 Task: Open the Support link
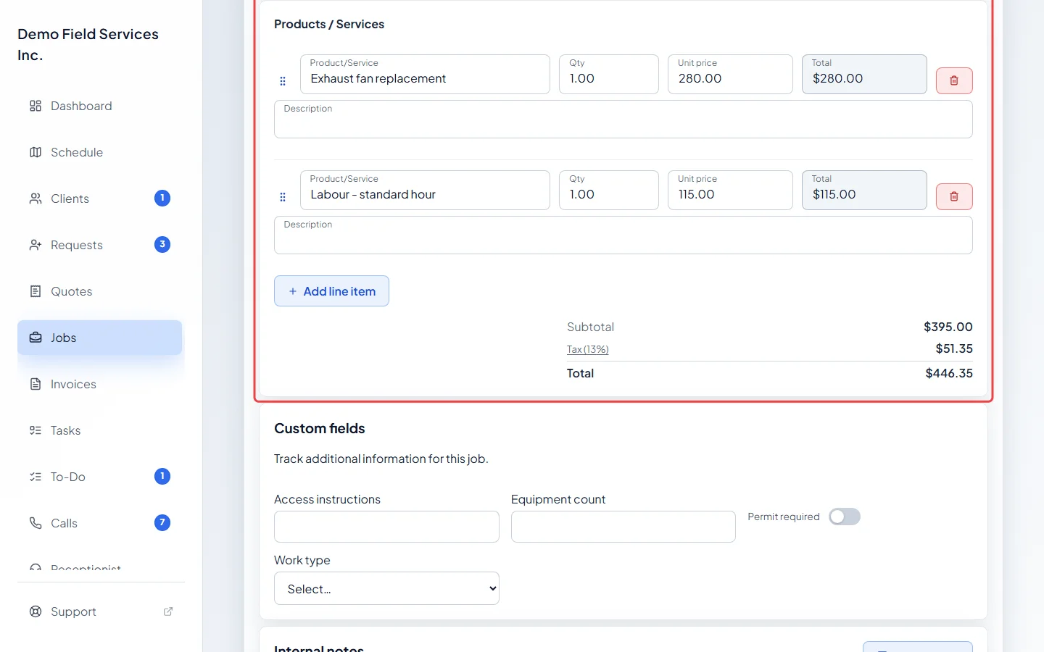point(100,611)
